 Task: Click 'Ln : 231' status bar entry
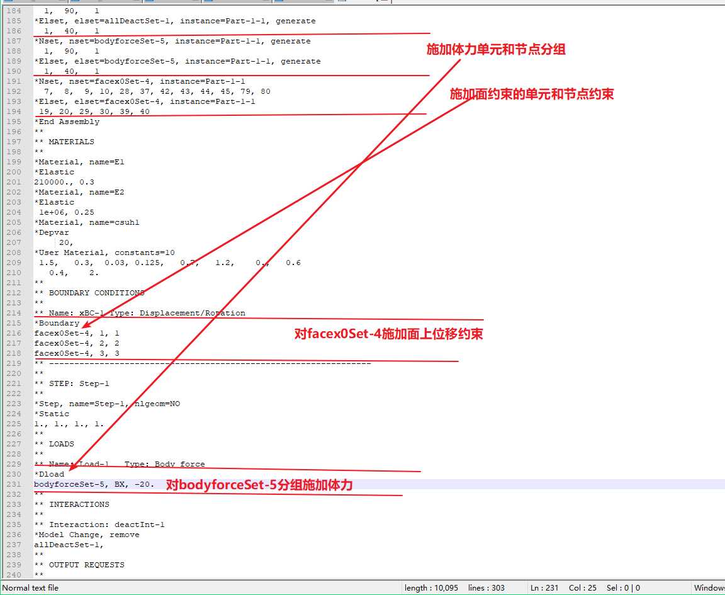544,588
